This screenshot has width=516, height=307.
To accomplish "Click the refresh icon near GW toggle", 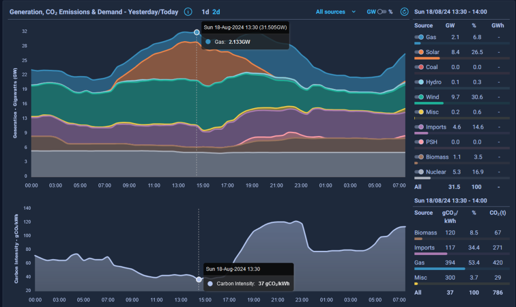I will click(404, 12).
